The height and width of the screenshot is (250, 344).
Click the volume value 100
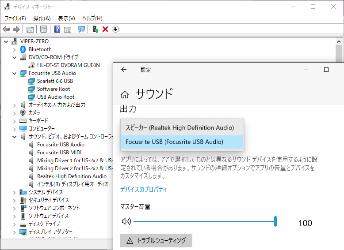click(x=305, y=223)
